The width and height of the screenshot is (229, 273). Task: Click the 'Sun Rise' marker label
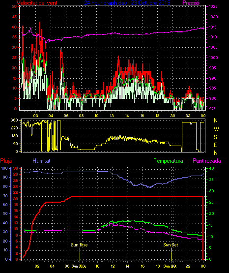79,245
